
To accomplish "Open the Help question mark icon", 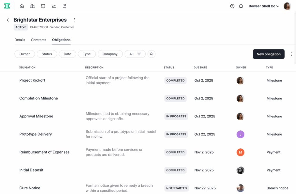I will coord(232,6).
